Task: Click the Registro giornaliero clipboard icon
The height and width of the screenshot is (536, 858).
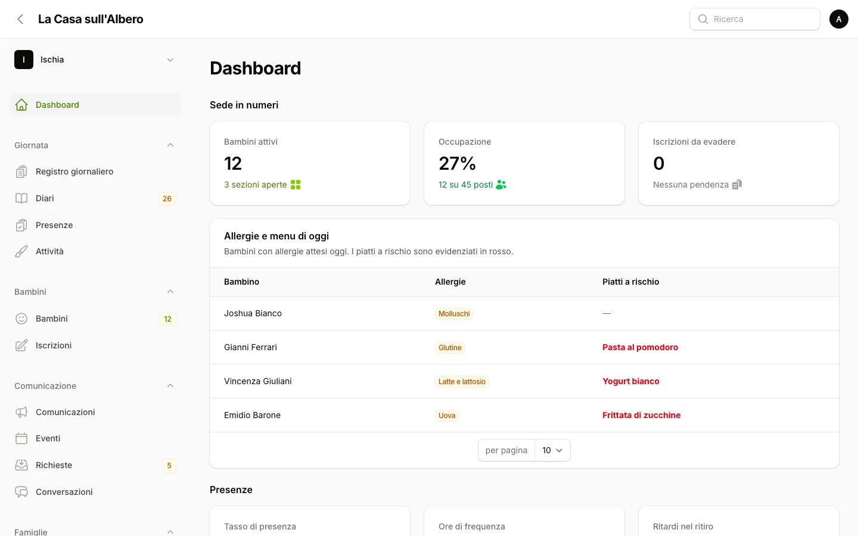Action: (21, 172)
